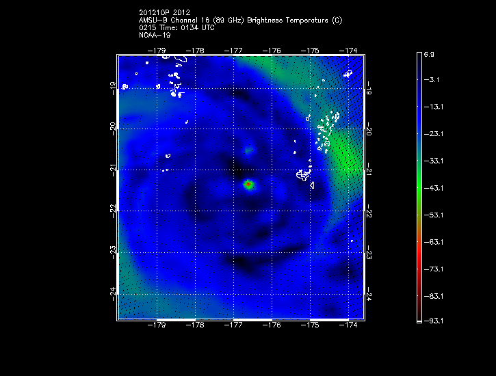Click the -179 longitude label on bottom axis

(159, 326)
